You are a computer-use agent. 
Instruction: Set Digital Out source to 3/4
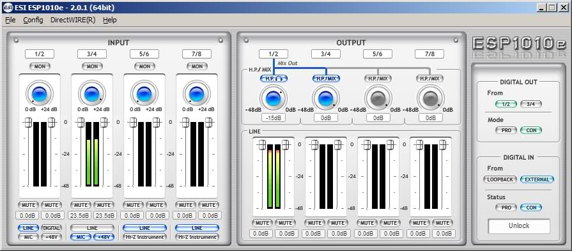click(531, 104)
